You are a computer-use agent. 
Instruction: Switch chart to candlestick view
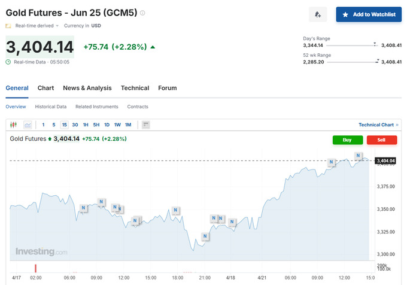pos(14,125)
